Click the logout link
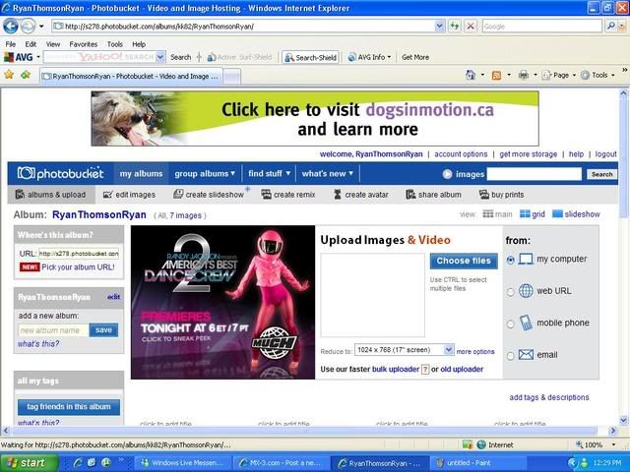This screenshot has height=472, width=630. click(605, 154)
